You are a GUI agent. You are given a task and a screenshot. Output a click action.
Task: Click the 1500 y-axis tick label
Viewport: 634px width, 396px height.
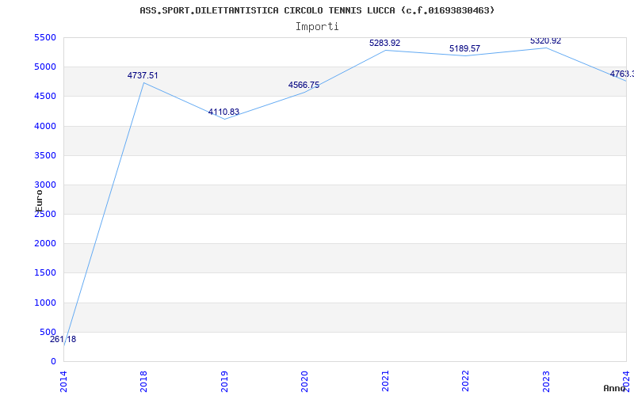coord(45,273)
